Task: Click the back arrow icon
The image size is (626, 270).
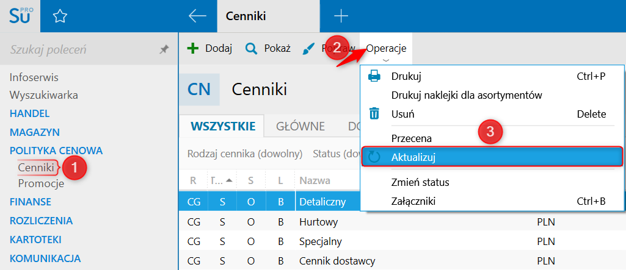Action: (x=197, y=16)
